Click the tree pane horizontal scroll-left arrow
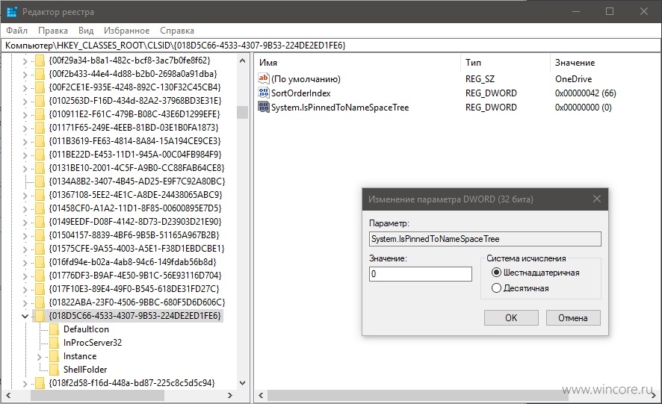The height and width of the screenshot is (404, 662). tap(8, 396)
